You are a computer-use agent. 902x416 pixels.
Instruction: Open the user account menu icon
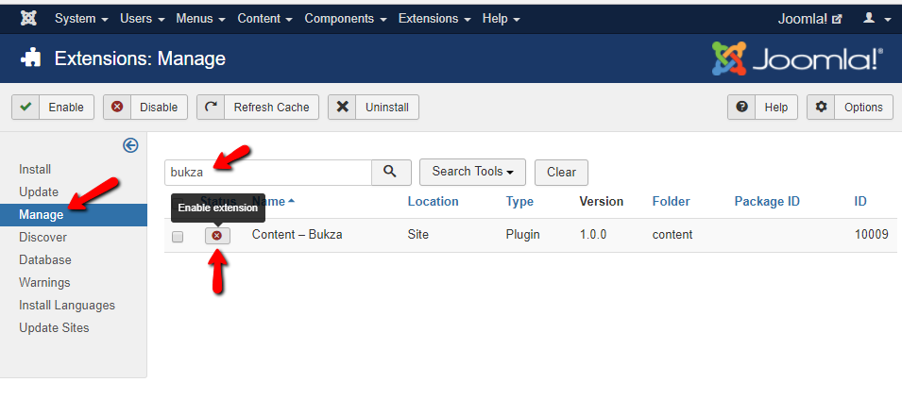pos(876,19)
